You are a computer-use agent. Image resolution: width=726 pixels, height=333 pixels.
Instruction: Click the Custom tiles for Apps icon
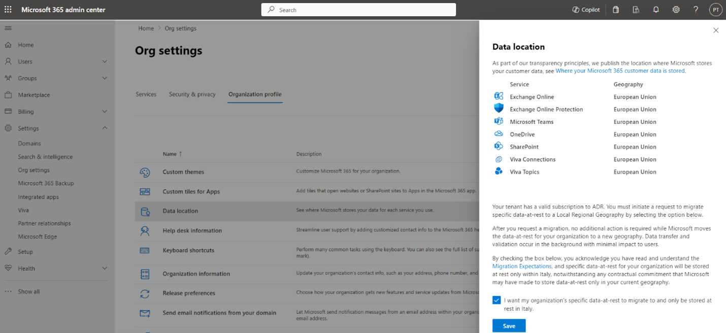click(145, 192)
